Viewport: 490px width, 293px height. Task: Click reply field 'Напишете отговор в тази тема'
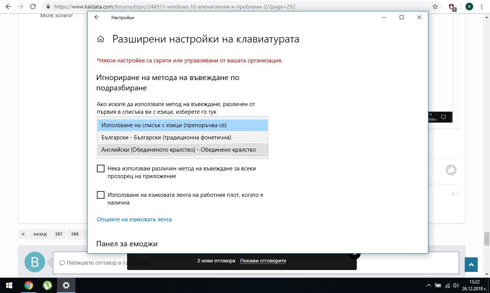coord(255,263)
